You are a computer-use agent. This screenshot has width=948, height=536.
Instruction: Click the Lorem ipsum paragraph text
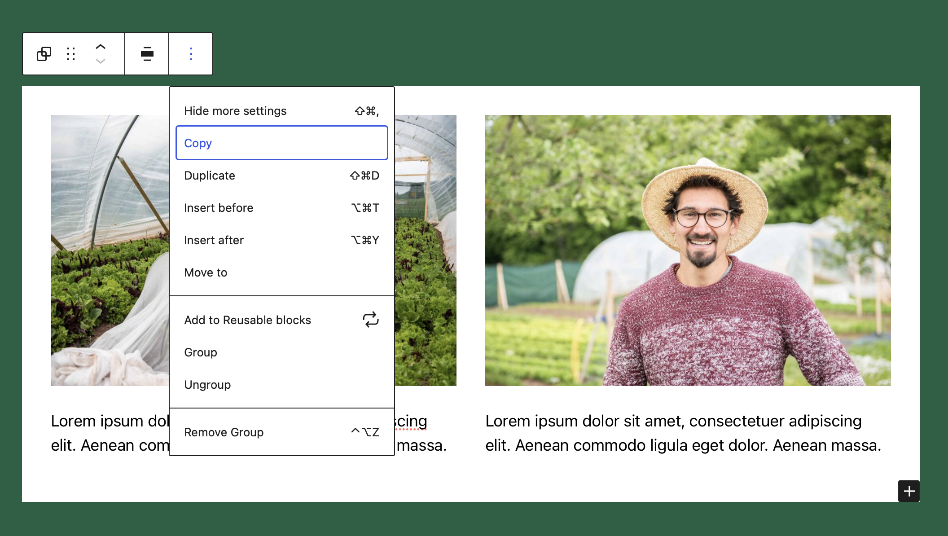point(673,432)
